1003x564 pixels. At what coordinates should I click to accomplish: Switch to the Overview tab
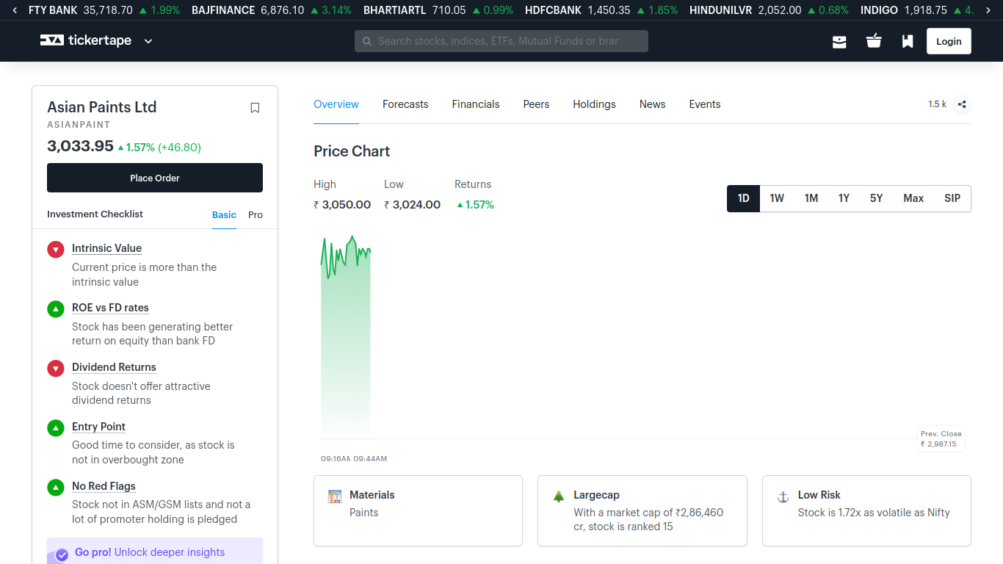(x=336, y=104)
